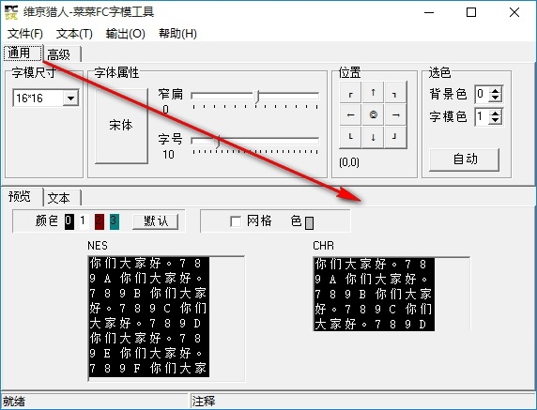Select teal color swatch 3

tap(115, 221)
